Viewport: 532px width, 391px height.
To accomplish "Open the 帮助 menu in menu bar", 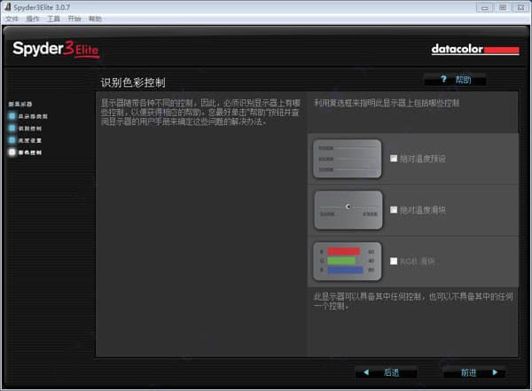I will (95, 19).
